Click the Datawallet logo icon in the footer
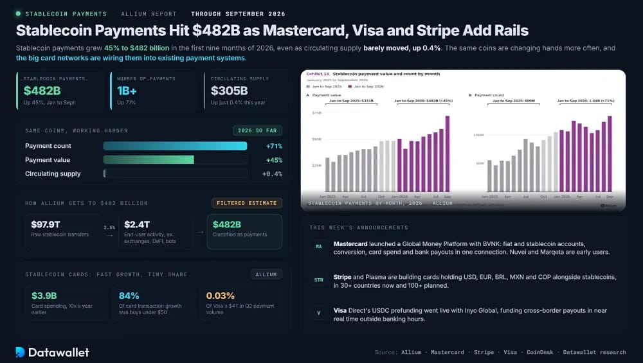Image resolution: width=643 pixels, height=363 pixels. [x=20, y=352]
